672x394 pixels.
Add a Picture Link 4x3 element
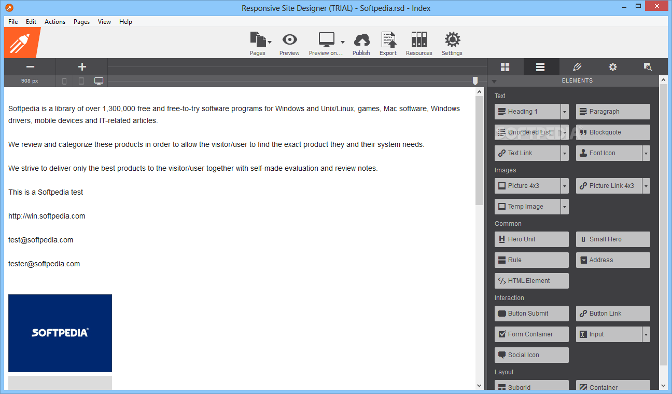tap(609, 186)
